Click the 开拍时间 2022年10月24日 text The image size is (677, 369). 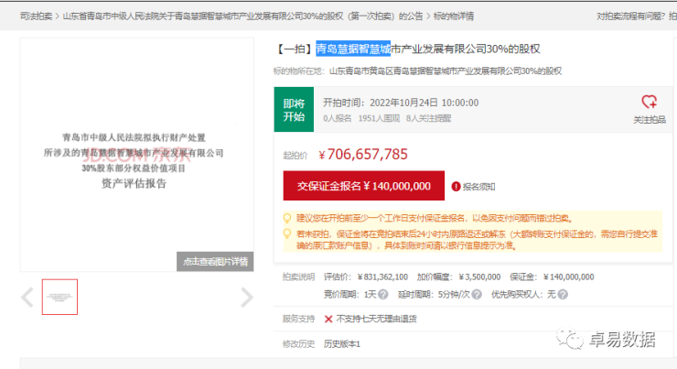click(x=401, y=103)
